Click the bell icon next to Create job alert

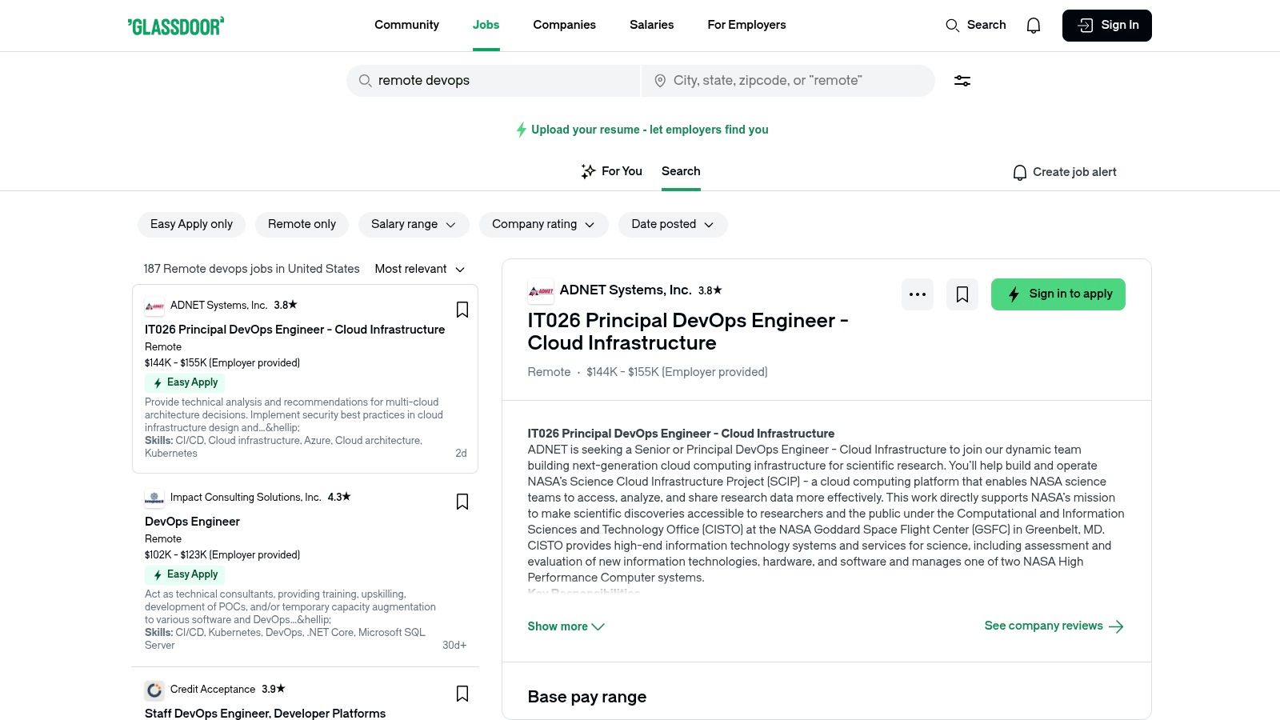click(x=1019, y=172)
